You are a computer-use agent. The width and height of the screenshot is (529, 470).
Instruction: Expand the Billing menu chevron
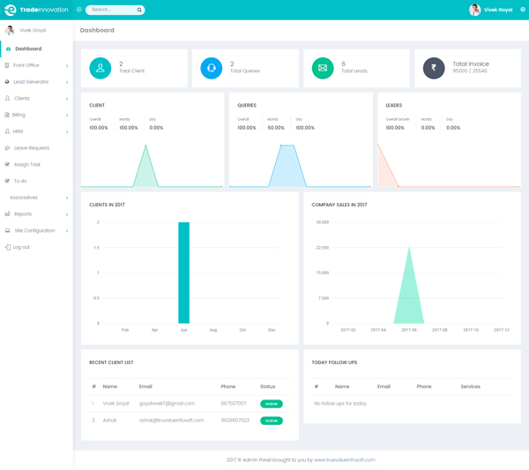click(67, 115)
